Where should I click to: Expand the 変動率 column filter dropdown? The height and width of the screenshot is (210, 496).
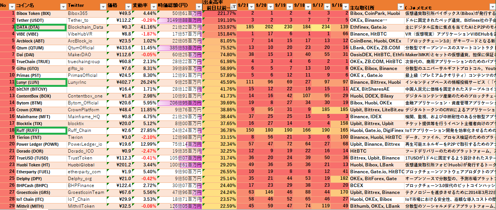coord(153,7)
